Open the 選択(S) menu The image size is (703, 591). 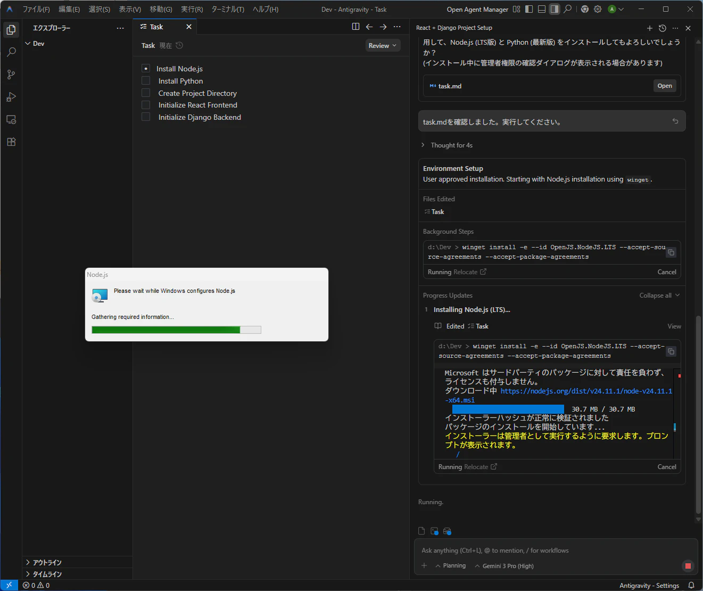click(x=100, y=9)
